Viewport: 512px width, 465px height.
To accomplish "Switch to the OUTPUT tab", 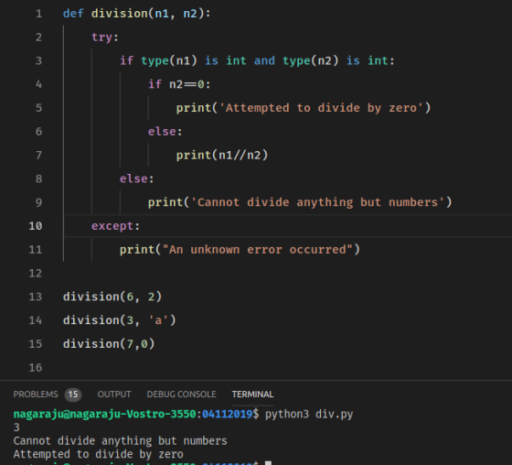I will tap(114, 395).
